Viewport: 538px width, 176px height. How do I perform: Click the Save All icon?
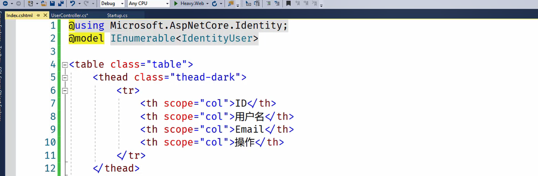(61, 4)
